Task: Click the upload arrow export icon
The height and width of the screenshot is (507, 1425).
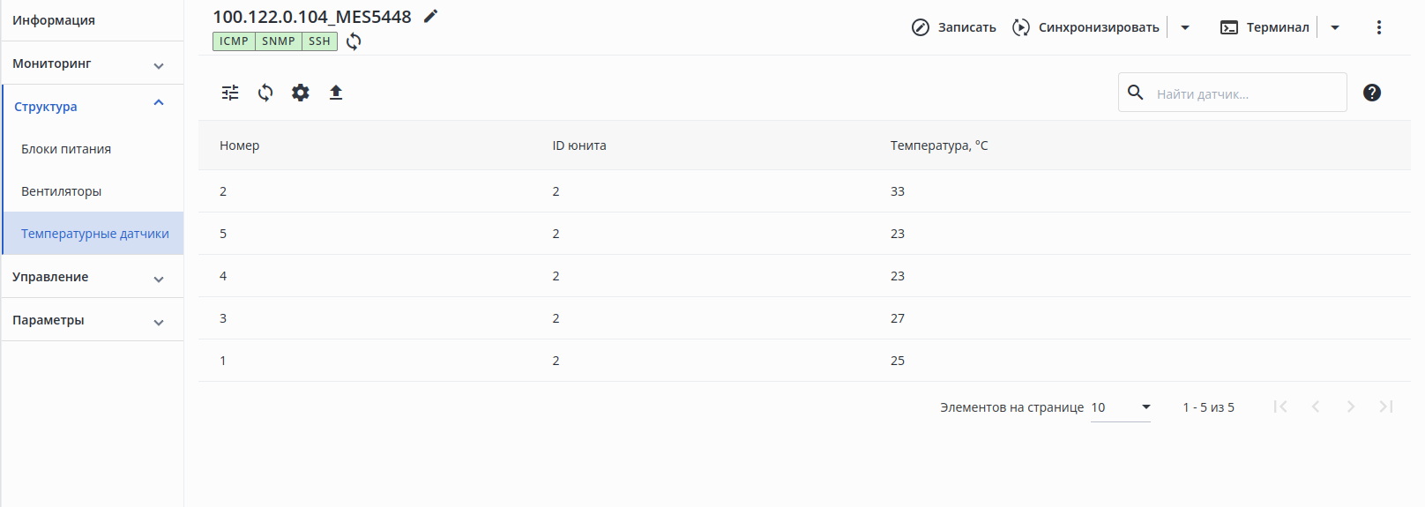Action: 336,93
